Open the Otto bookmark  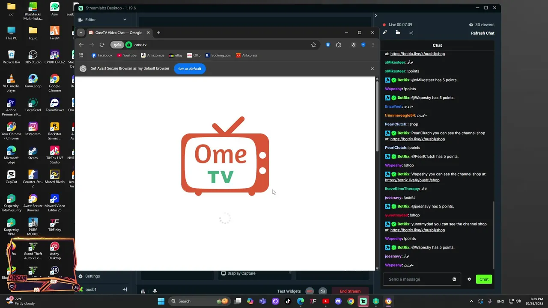click(194, 55)
